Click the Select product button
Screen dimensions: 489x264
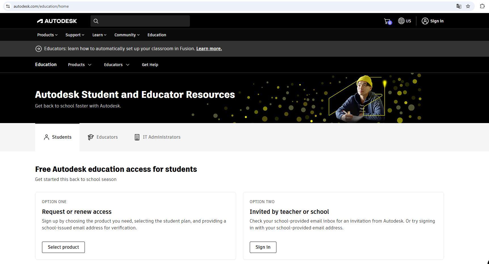tap(63, 247)
